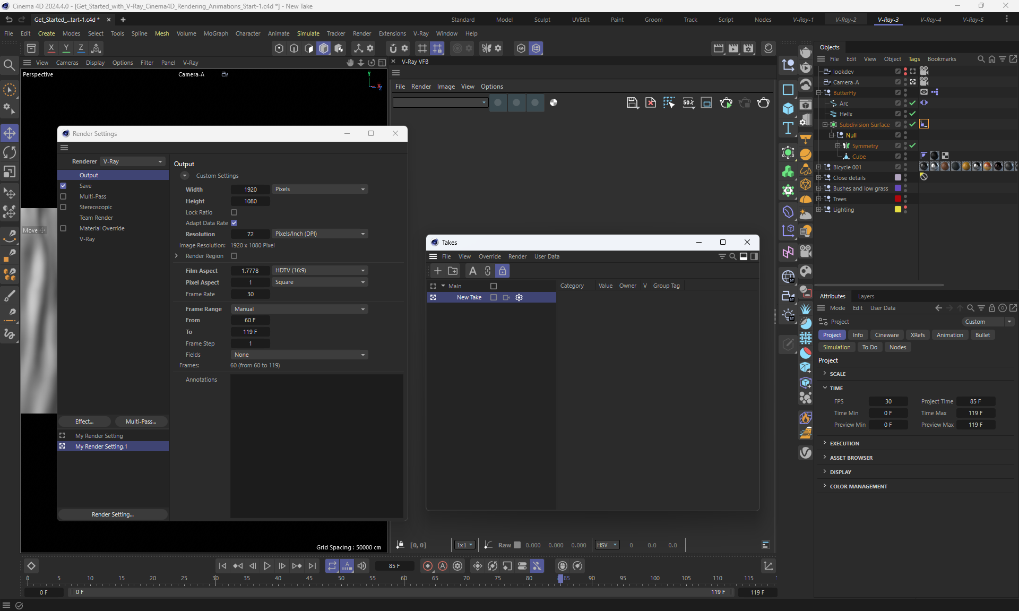Click the Go to Start playback button
Image resolution: width=1019 pixels, height=611 pixels.
[x=222, y=566]
